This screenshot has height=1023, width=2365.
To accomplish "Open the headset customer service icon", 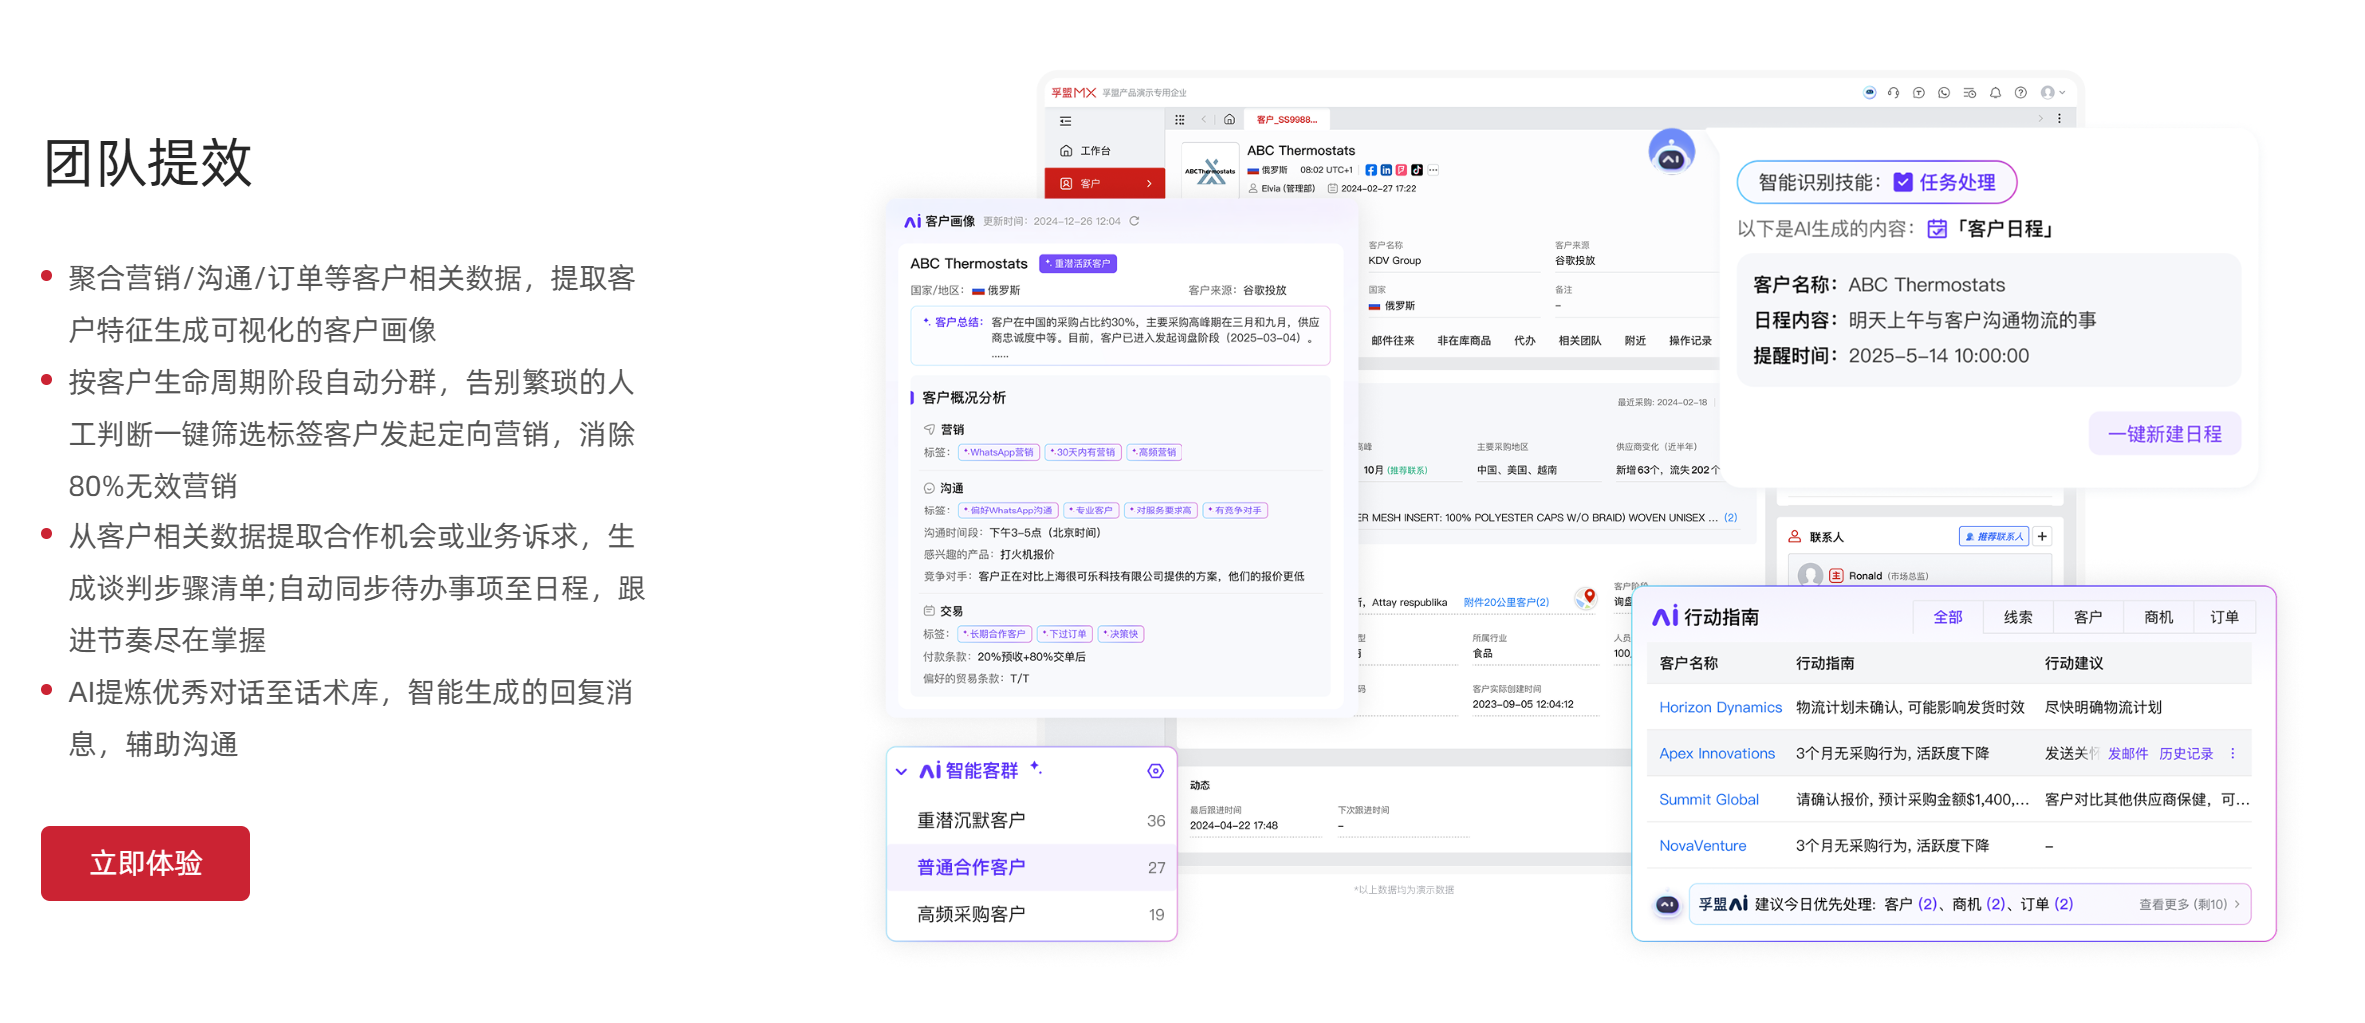I will pyautogui.click(x=1893, y=93).
